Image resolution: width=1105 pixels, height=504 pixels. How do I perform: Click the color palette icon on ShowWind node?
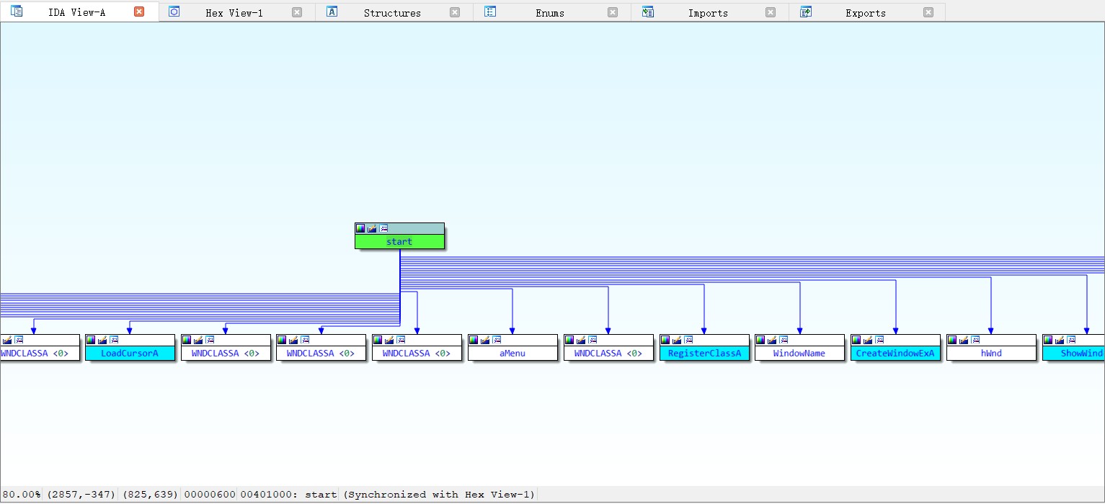pos(1048,340)
